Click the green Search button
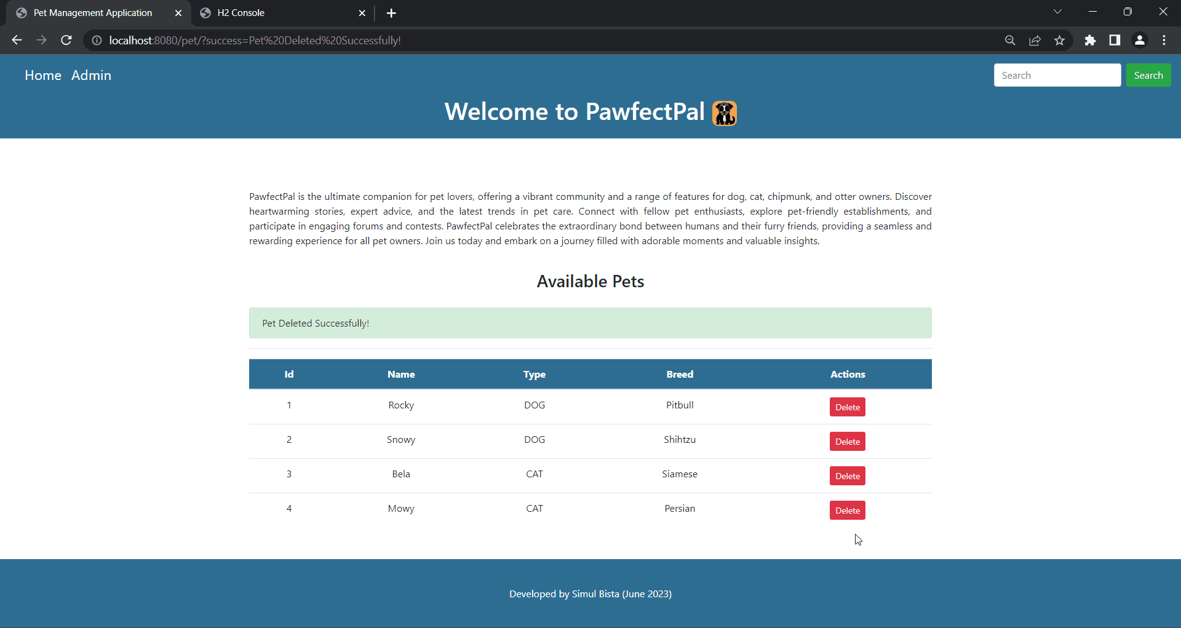This screenshot has width=1181, height=628. coord(1148,75)
